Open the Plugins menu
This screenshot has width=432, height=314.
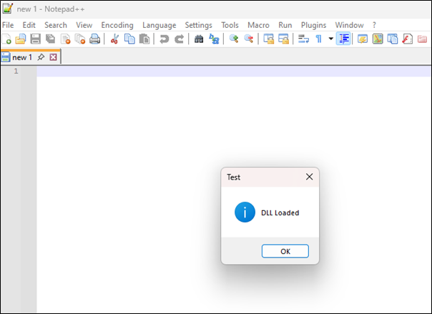pos(313,25)
